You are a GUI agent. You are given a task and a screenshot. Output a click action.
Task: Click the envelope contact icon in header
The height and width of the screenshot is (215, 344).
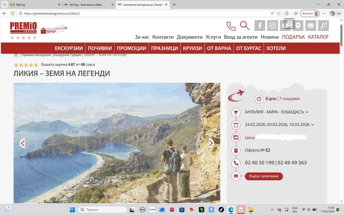click(311, 26)
